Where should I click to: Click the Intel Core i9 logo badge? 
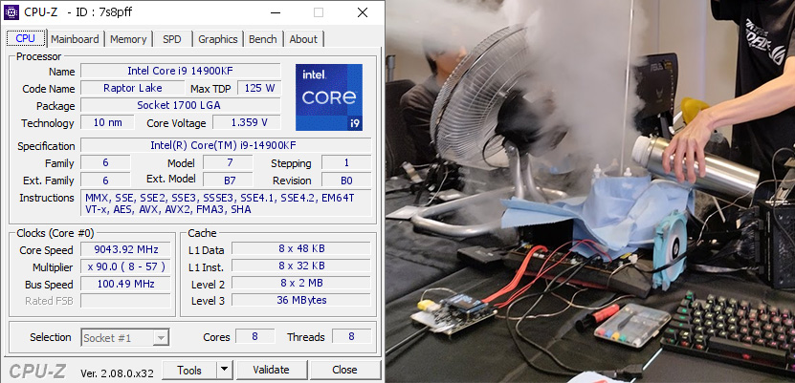click(x=329, y=97)
